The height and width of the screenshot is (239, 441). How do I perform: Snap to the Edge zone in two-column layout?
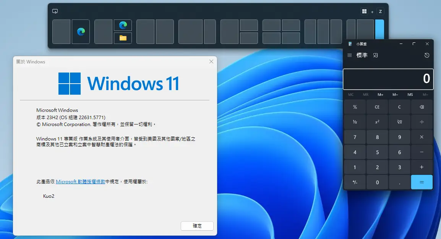[x=81, y=32]
